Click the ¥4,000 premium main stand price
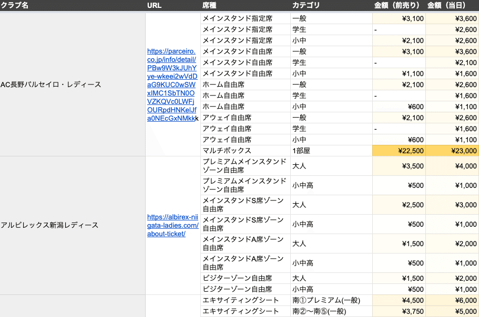 point(452,166)
